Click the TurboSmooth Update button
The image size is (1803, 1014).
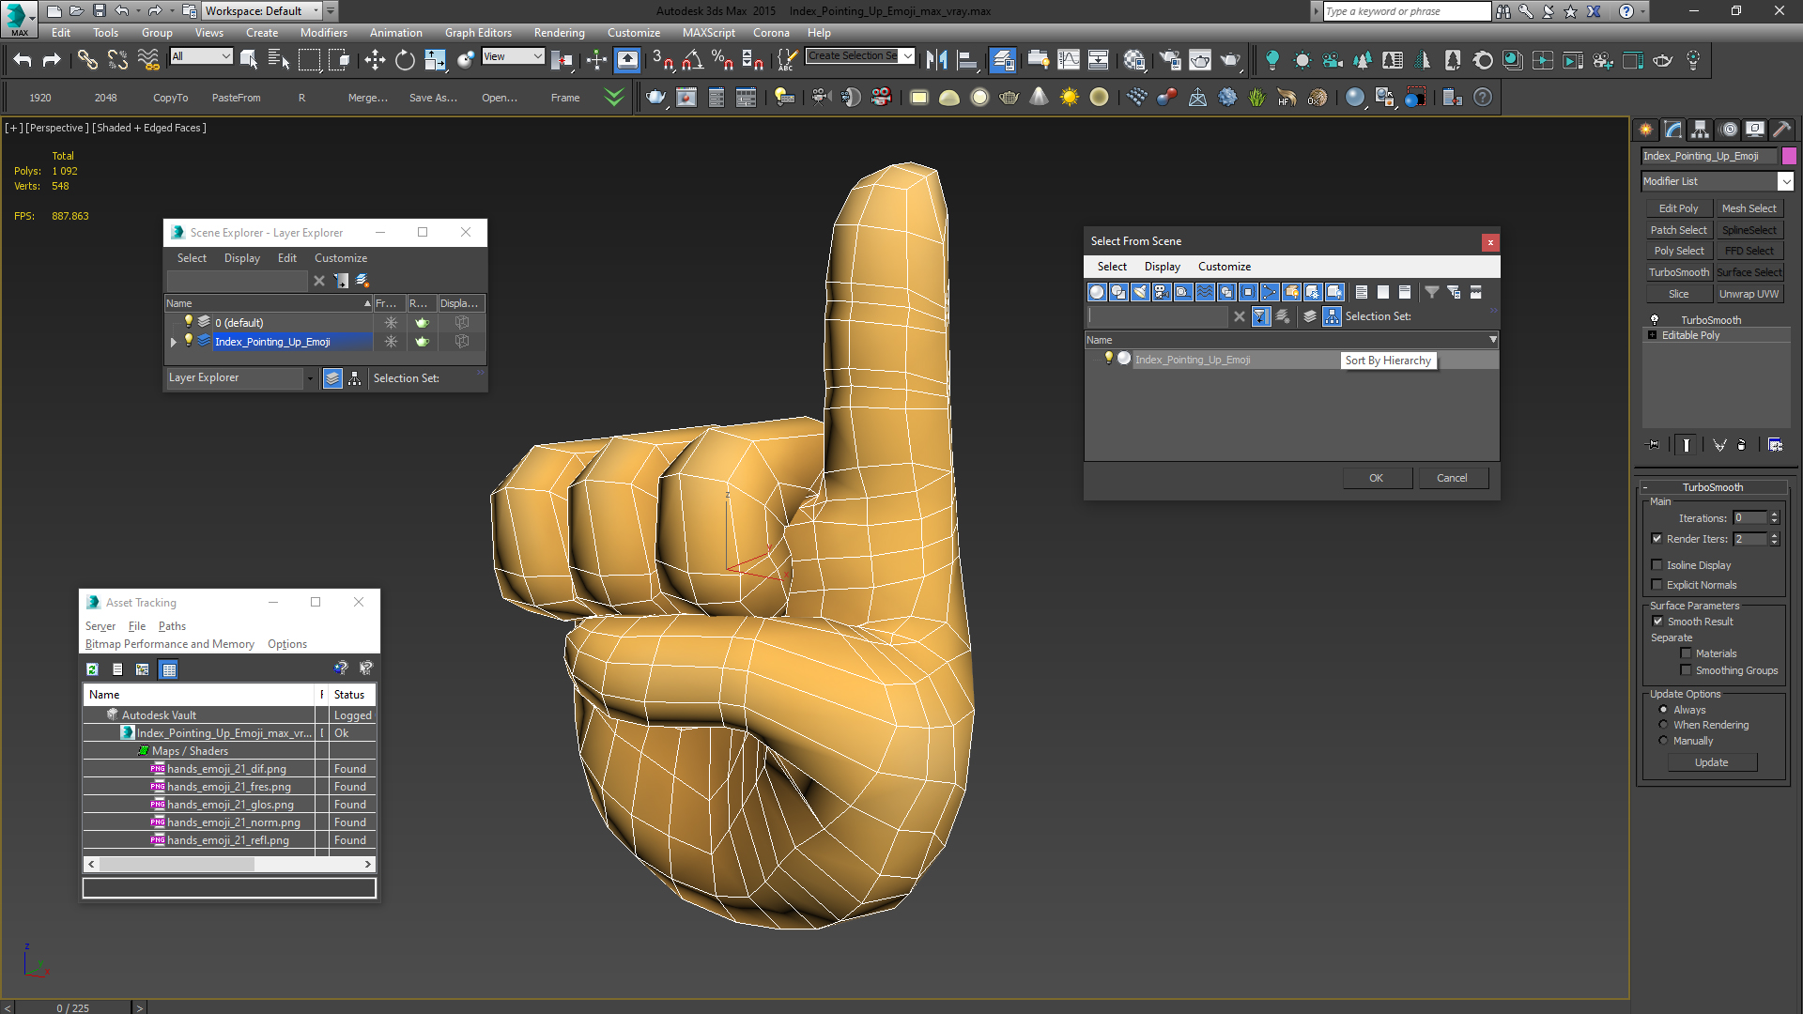point(1711,762)
